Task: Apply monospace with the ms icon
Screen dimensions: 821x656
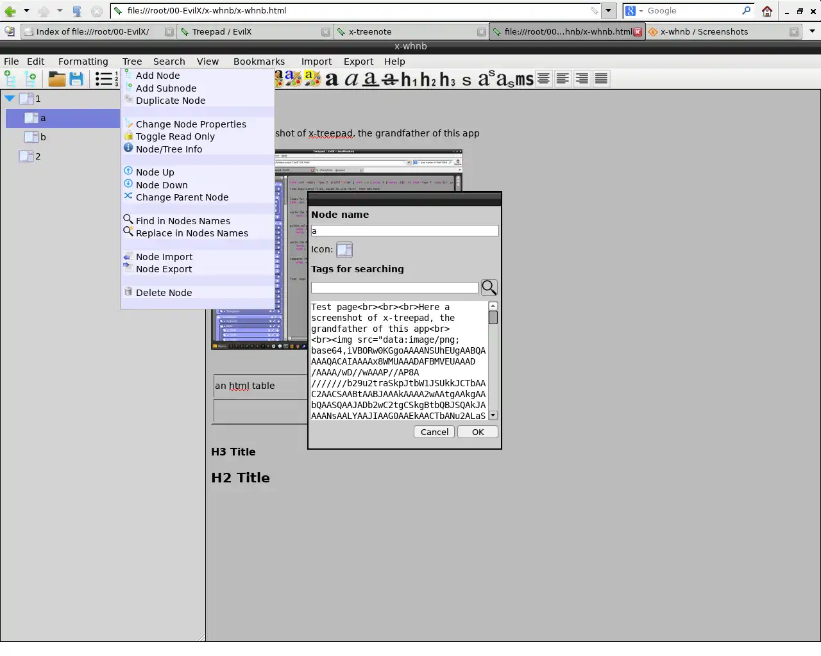Action: tap(525, 79)
